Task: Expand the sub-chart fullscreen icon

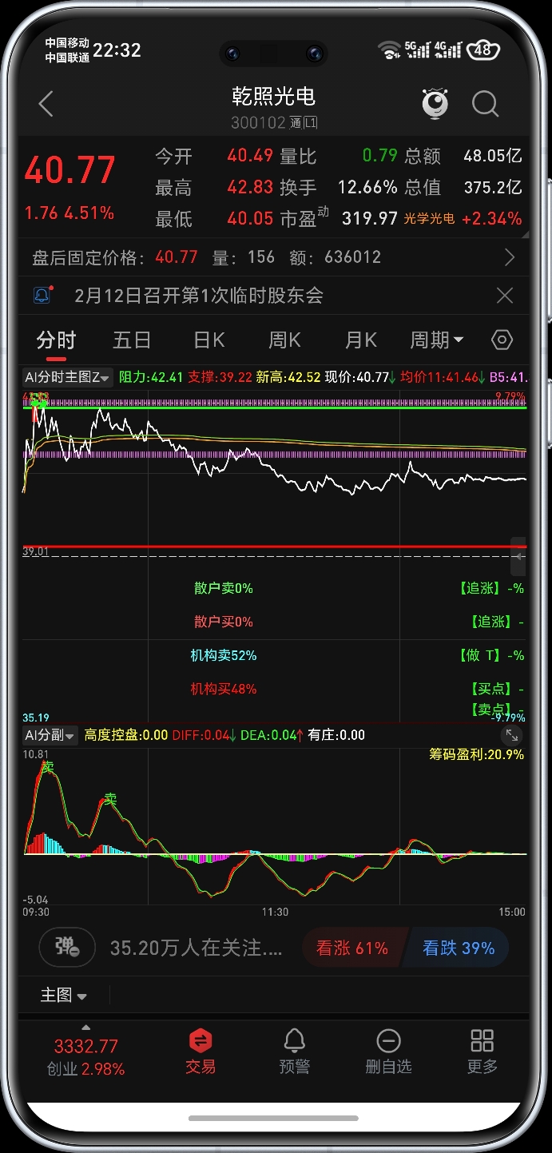Action: pyautogui.click(x=512, y=736)
